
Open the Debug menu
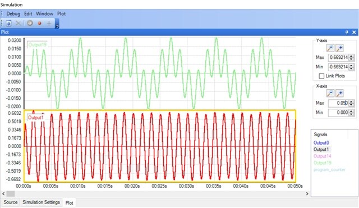pos(13,13)
